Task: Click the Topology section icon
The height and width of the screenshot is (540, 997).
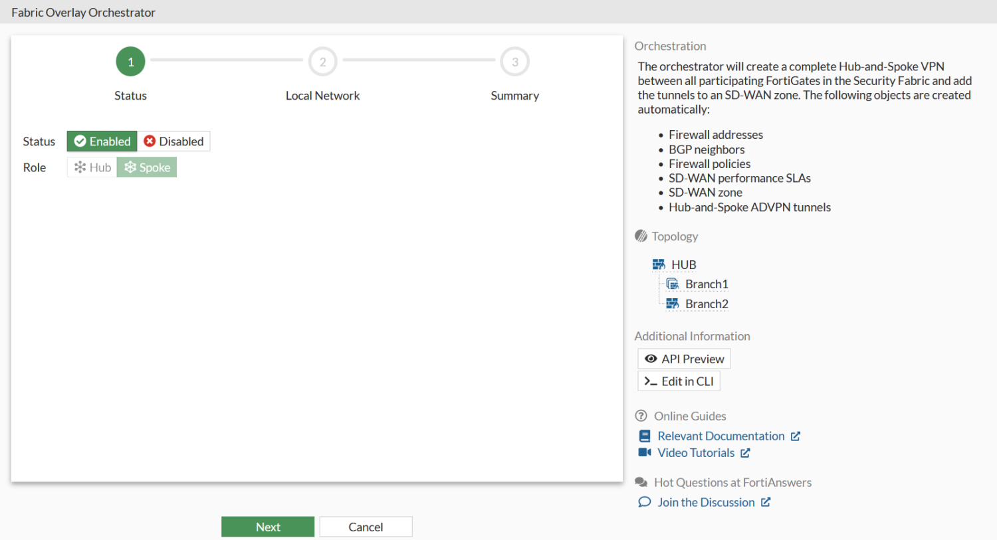Action: tap(641, 235)
